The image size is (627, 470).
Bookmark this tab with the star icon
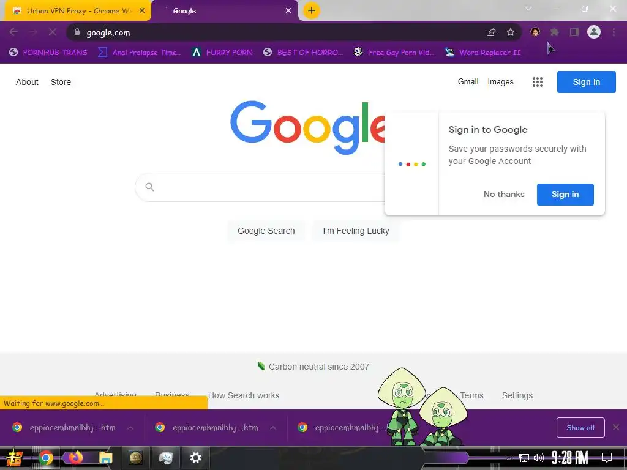tap(511, 32)
